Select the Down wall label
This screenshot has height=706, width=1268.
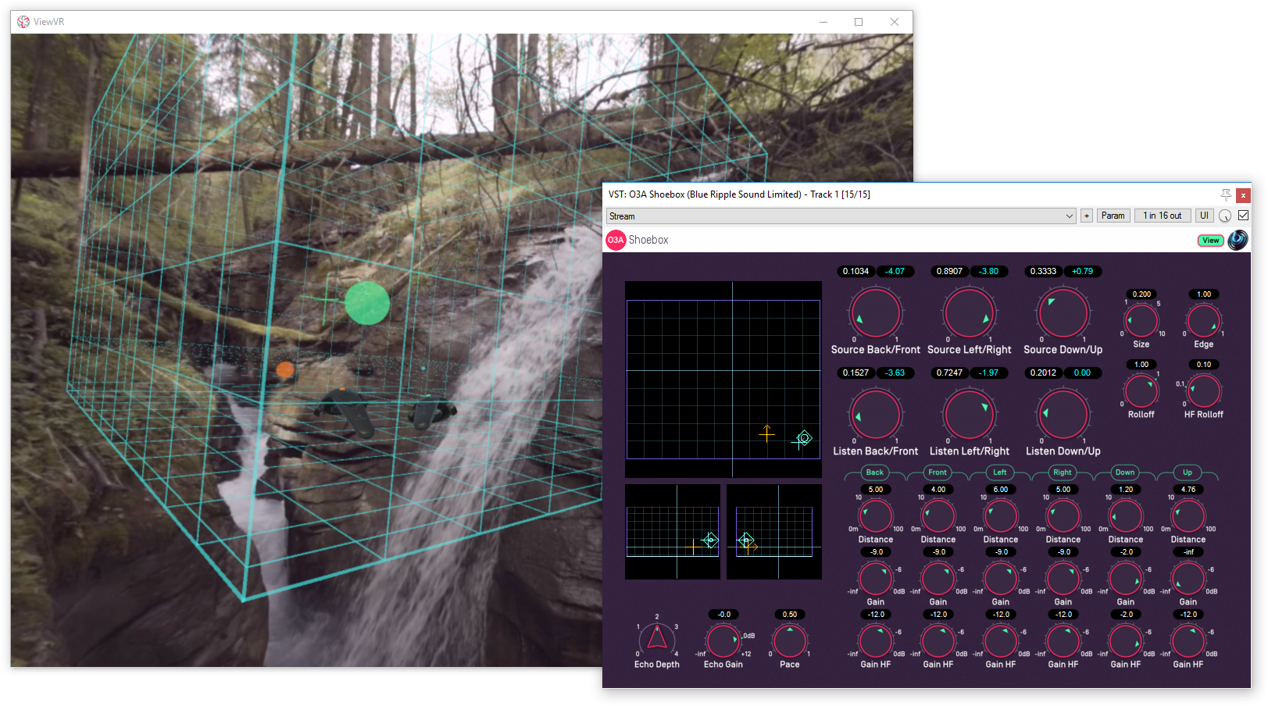[x=1125, y=472]
